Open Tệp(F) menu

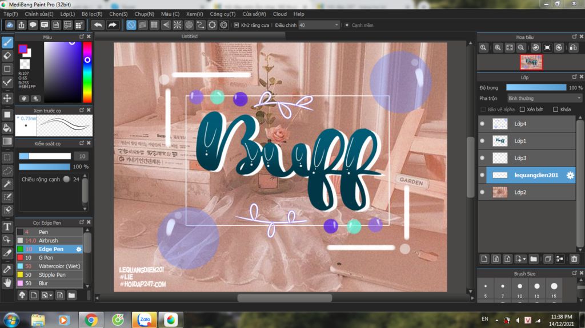pyautogui.click(x=10, y=14)
